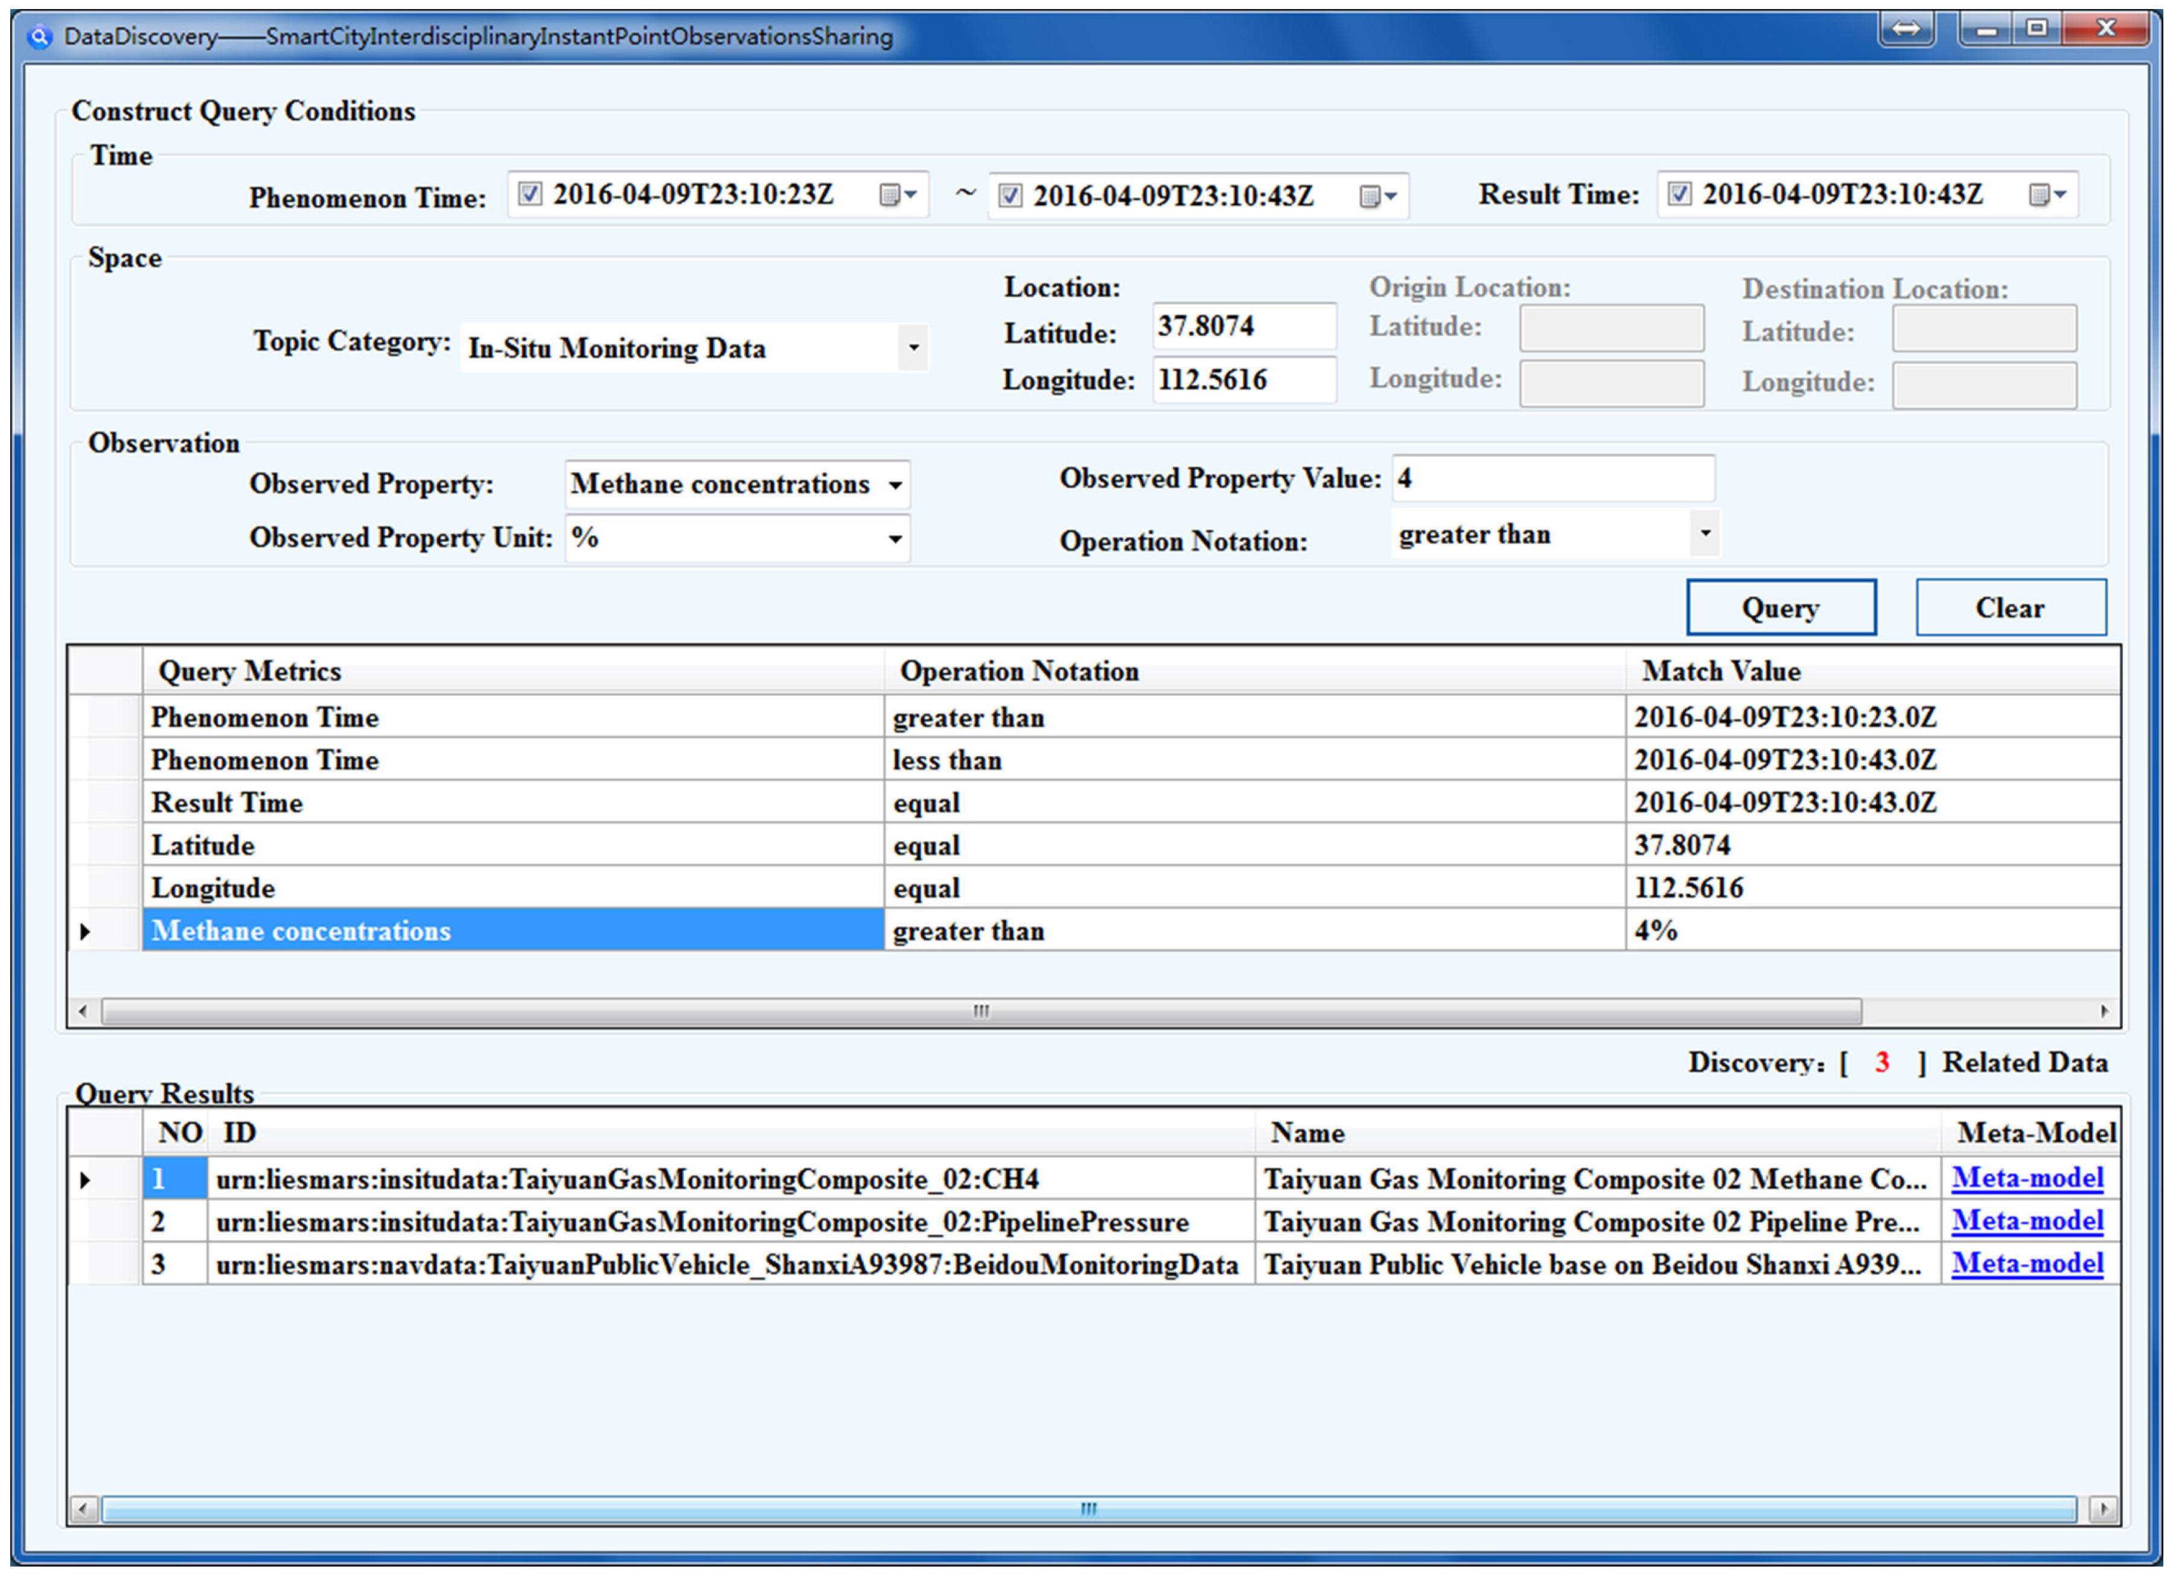Click right arrow of Query Results scrollbar

pos(2102,1509)
